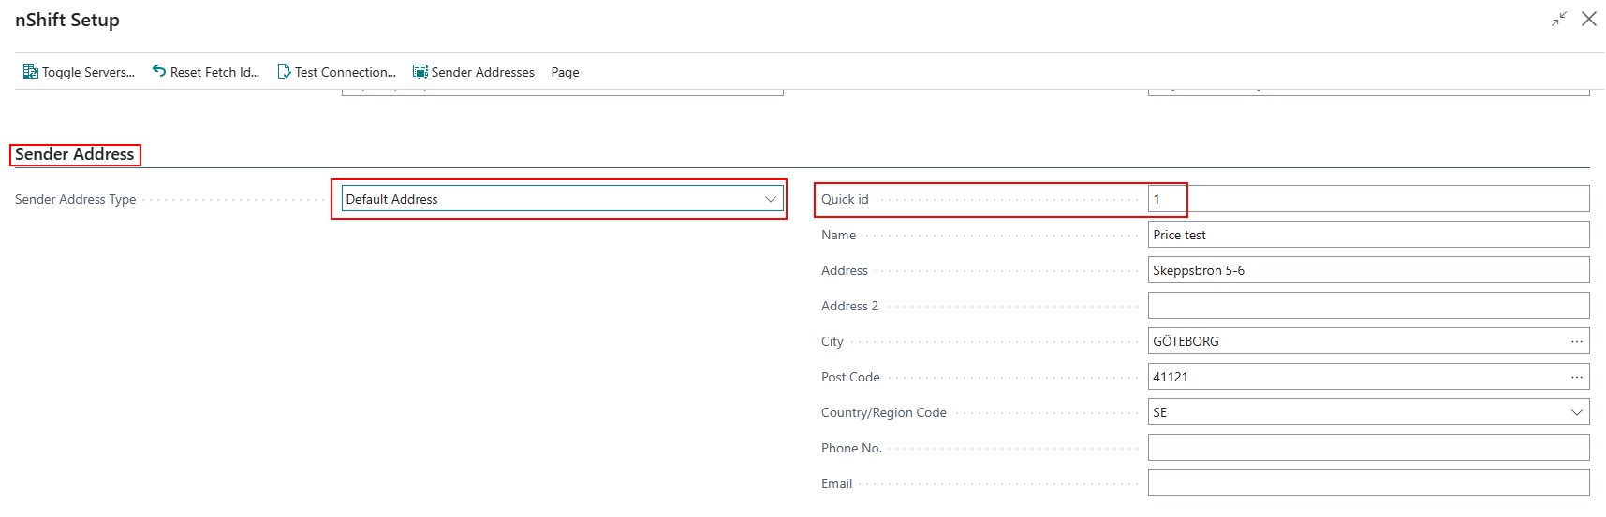This screenshot has width=1606, height=517.
Task: Click the Name field with Price test
Action: tap(1368, 235)
